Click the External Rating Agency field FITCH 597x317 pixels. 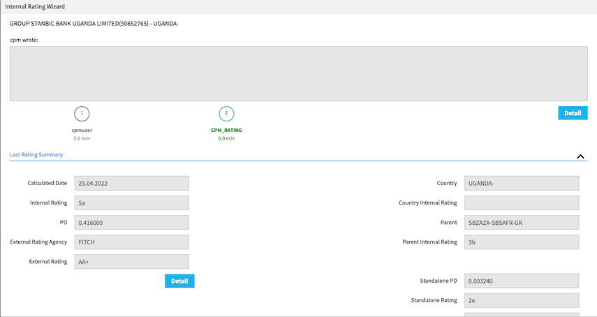[x=132, y=242]
